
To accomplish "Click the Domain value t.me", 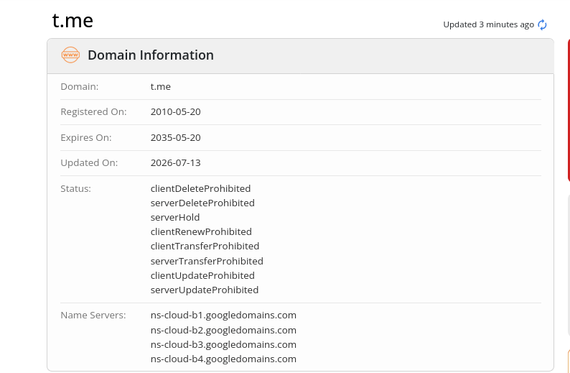I will [x=161, y=87].
